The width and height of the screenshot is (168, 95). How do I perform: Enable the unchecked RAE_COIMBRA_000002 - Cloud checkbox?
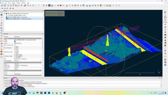[x=8, y=15]
